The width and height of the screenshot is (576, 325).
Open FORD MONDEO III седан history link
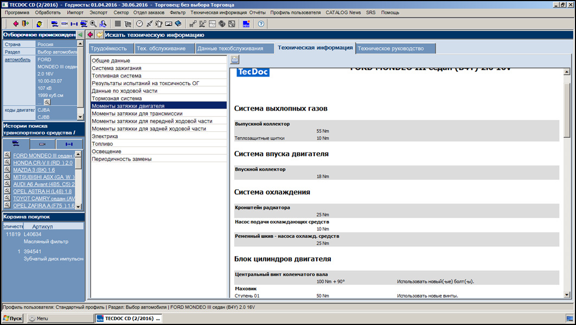pyautogui.click(x=44, y=156)
